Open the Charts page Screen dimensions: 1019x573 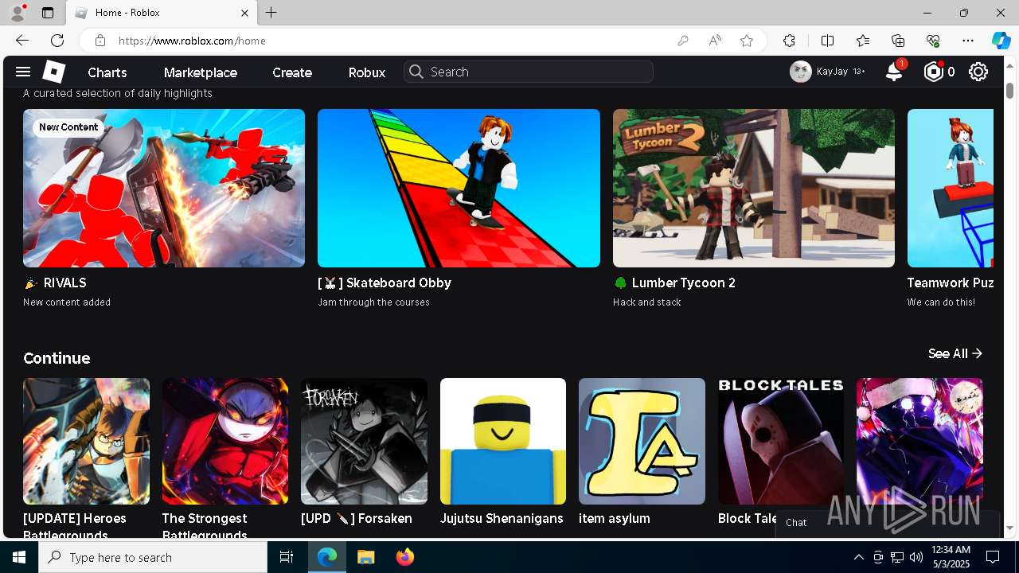[107, 72]
